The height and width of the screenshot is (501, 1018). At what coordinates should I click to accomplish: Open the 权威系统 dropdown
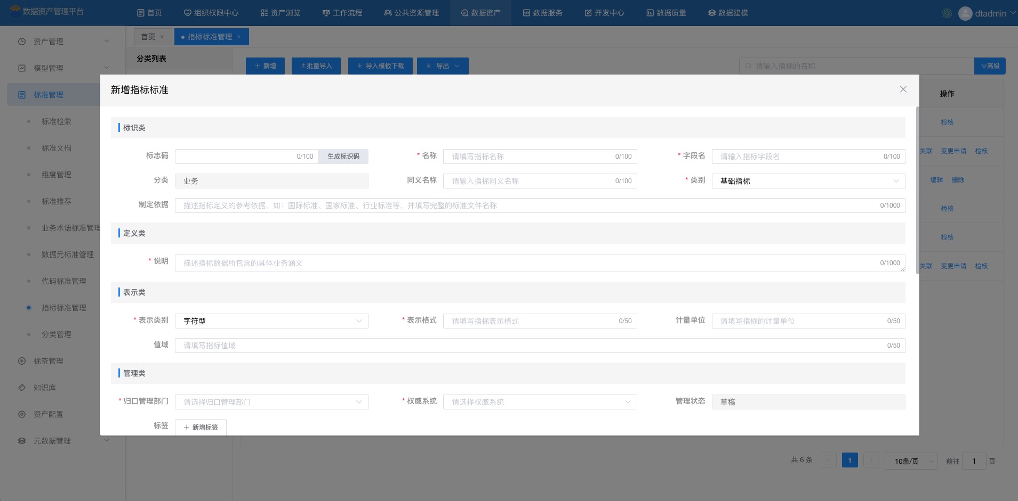[x=540, y=402]
